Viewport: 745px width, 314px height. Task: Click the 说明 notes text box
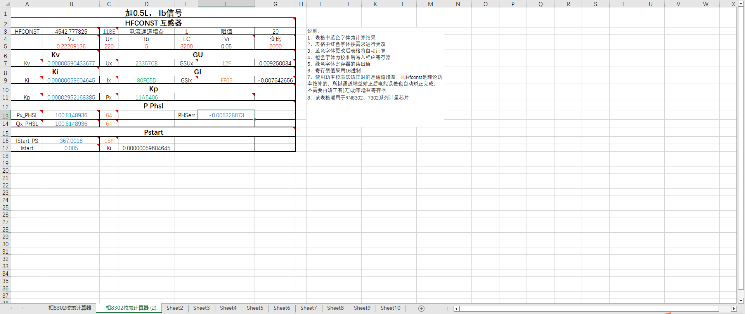click(375, 77)
